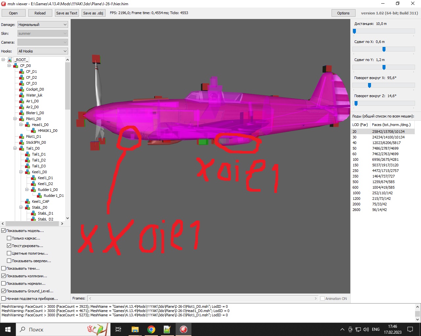This screenshot has width=421, height=336.
Task: Open the volume control in the tray
Action: 366,329
